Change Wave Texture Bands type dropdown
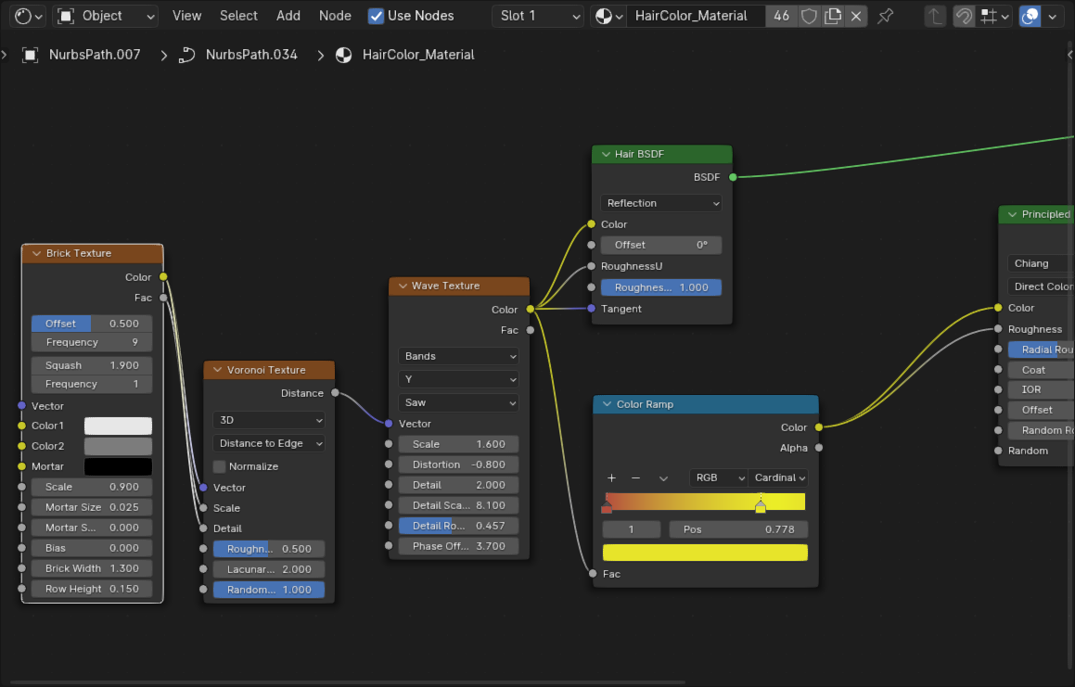Image resolution: width=1075 pixels, height=687 pixels. [x=458, y=356]
